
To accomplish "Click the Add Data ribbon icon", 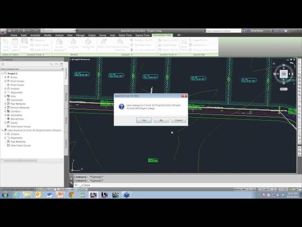I will (74, 44).
